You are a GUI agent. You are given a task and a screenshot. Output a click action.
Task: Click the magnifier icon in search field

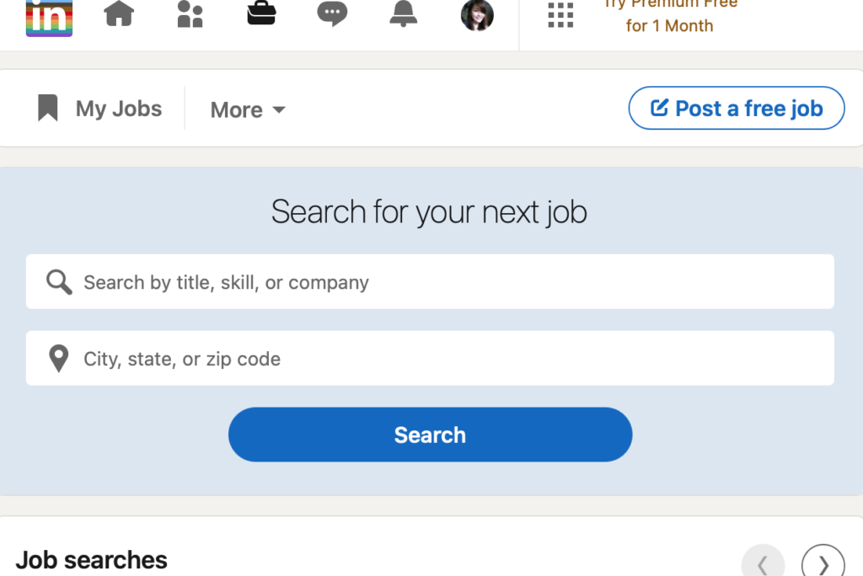(x=59, y=282)
